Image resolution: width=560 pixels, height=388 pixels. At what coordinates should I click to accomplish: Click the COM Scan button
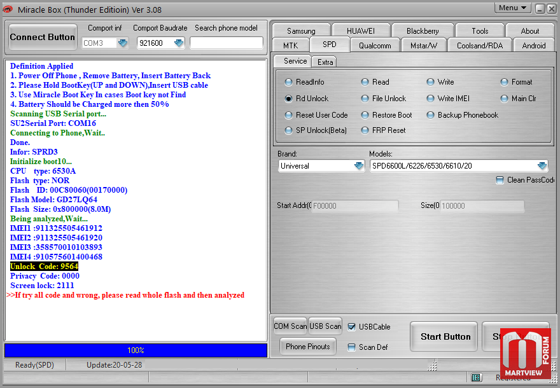click(290, 326)
